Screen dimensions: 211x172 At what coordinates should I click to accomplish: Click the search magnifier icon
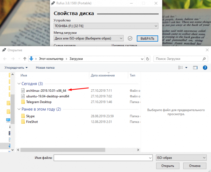coord(204,59)
